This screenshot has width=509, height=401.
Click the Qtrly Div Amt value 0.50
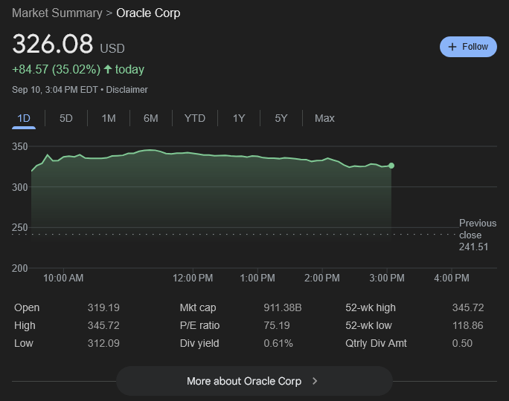click(x=462, y=343)
